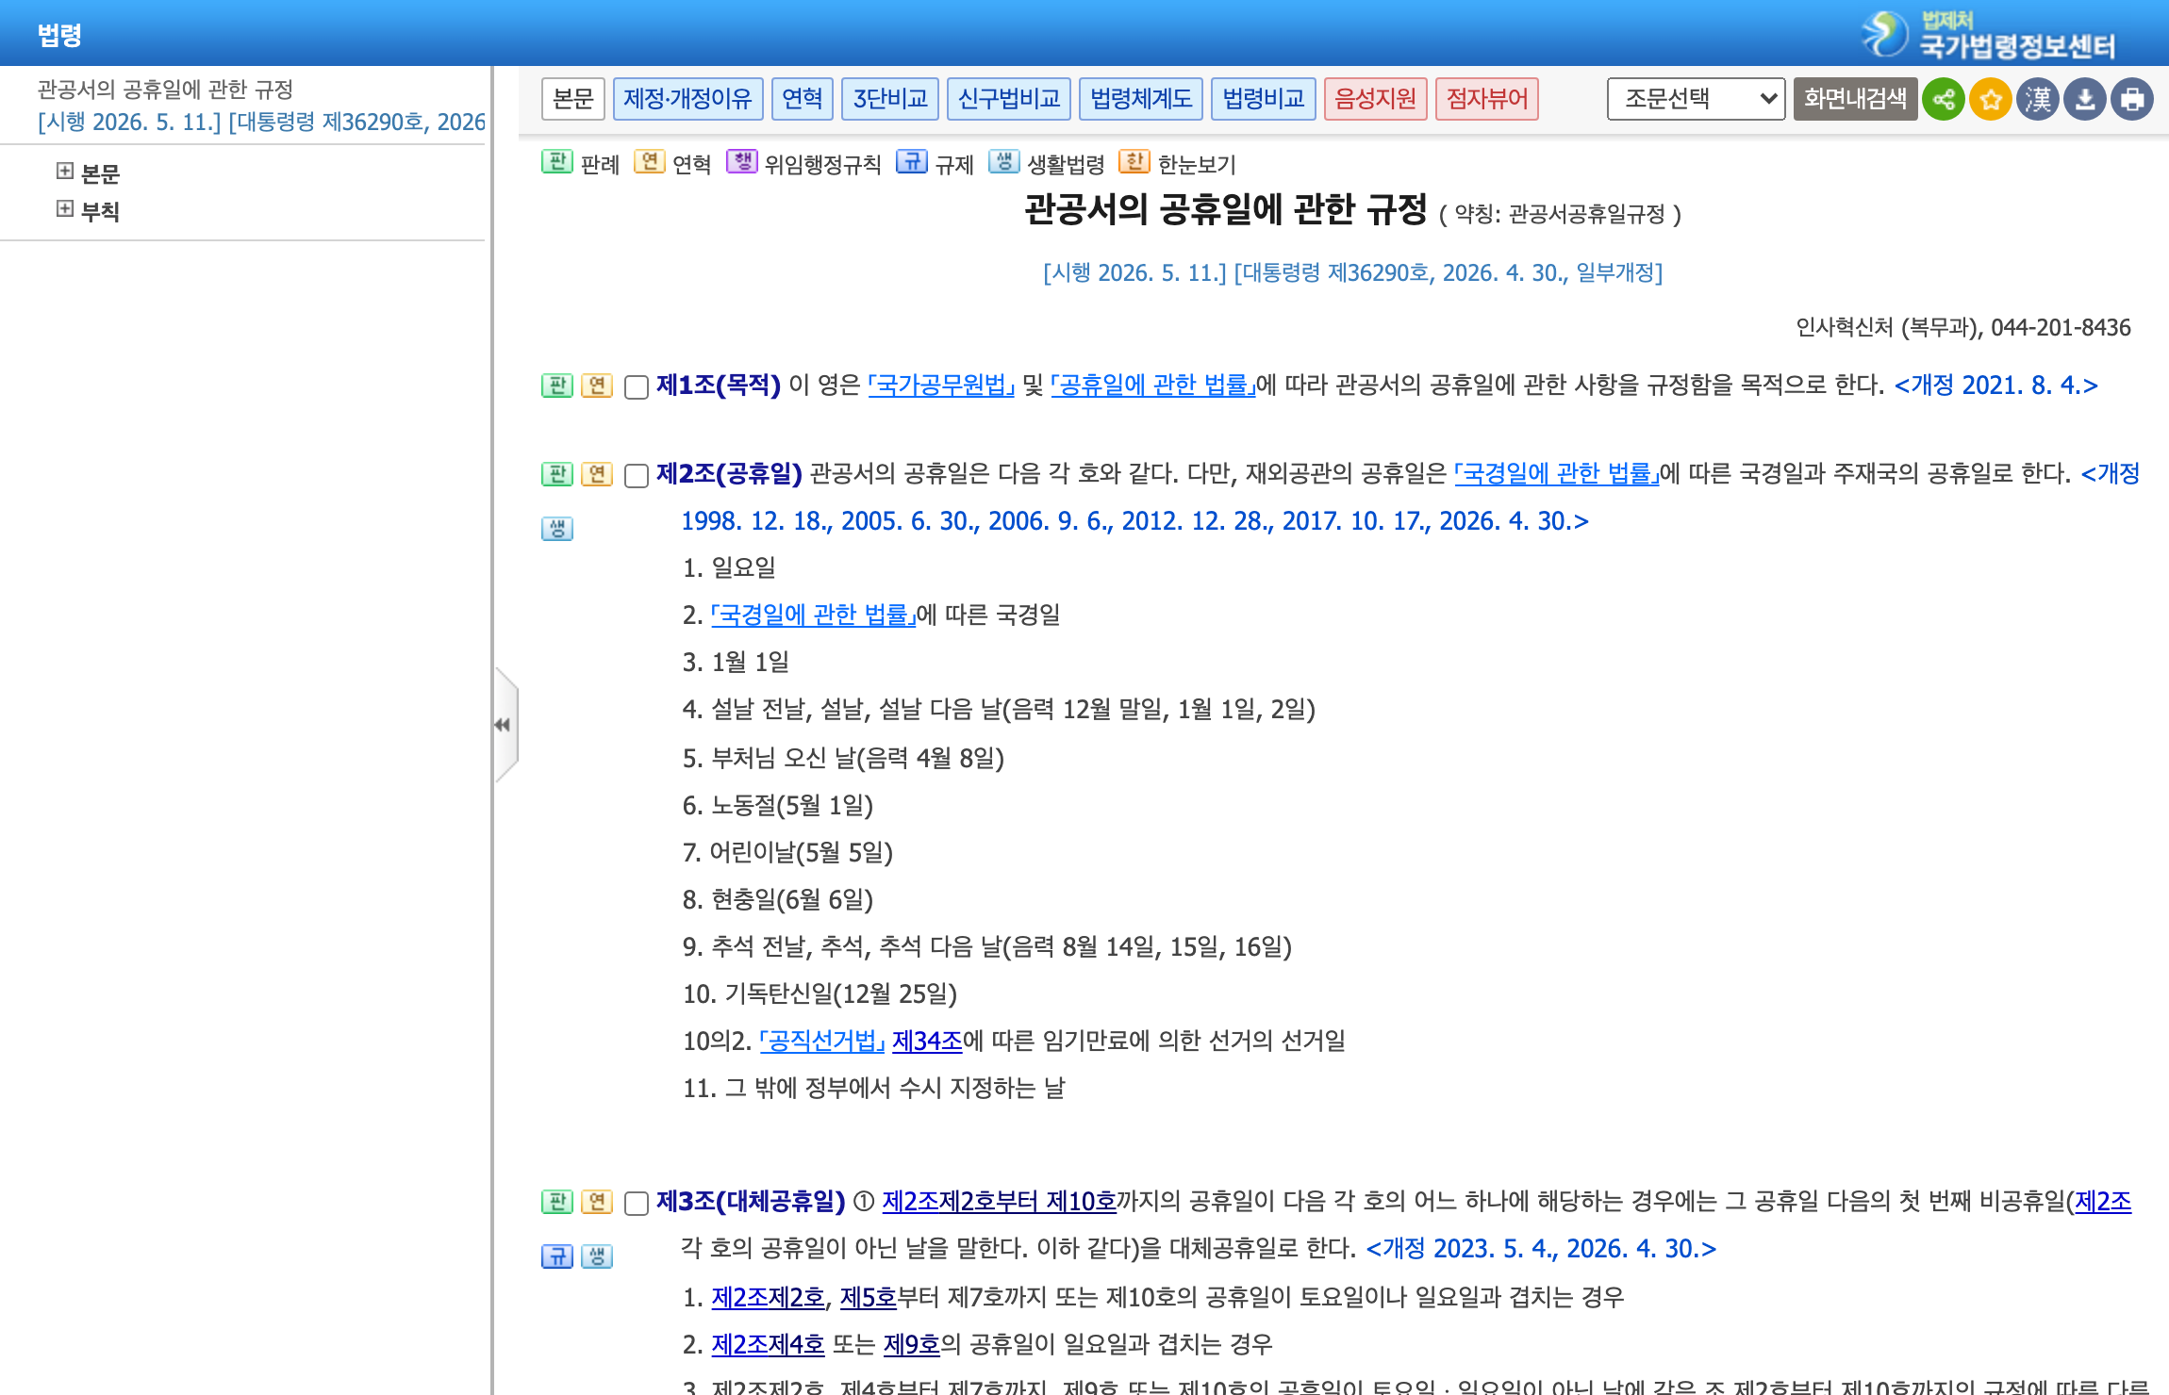Open the 제정·개정이유 tab
This screenshot has height=1395, width=2169.
click(x=687, y=99)
